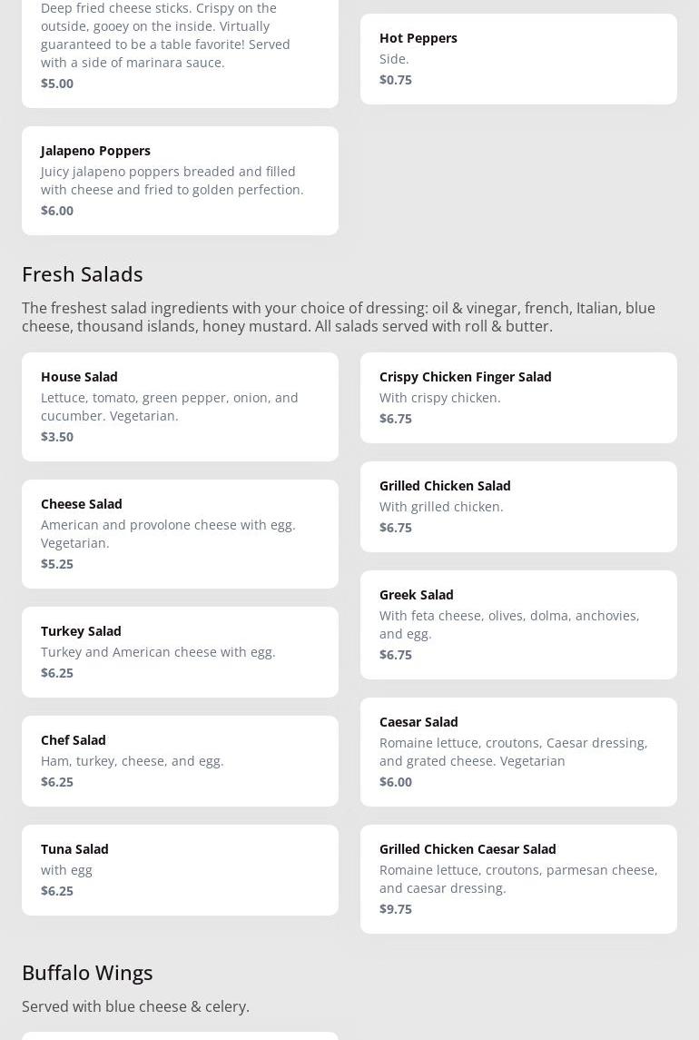Choose the Greek Salad card

pyautogui.click(x=518, y=624)
